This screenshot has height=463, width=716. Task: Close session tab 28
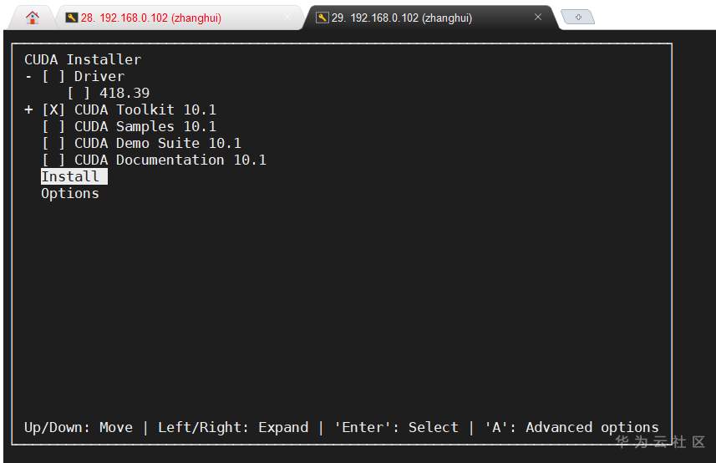coord(287,17)
